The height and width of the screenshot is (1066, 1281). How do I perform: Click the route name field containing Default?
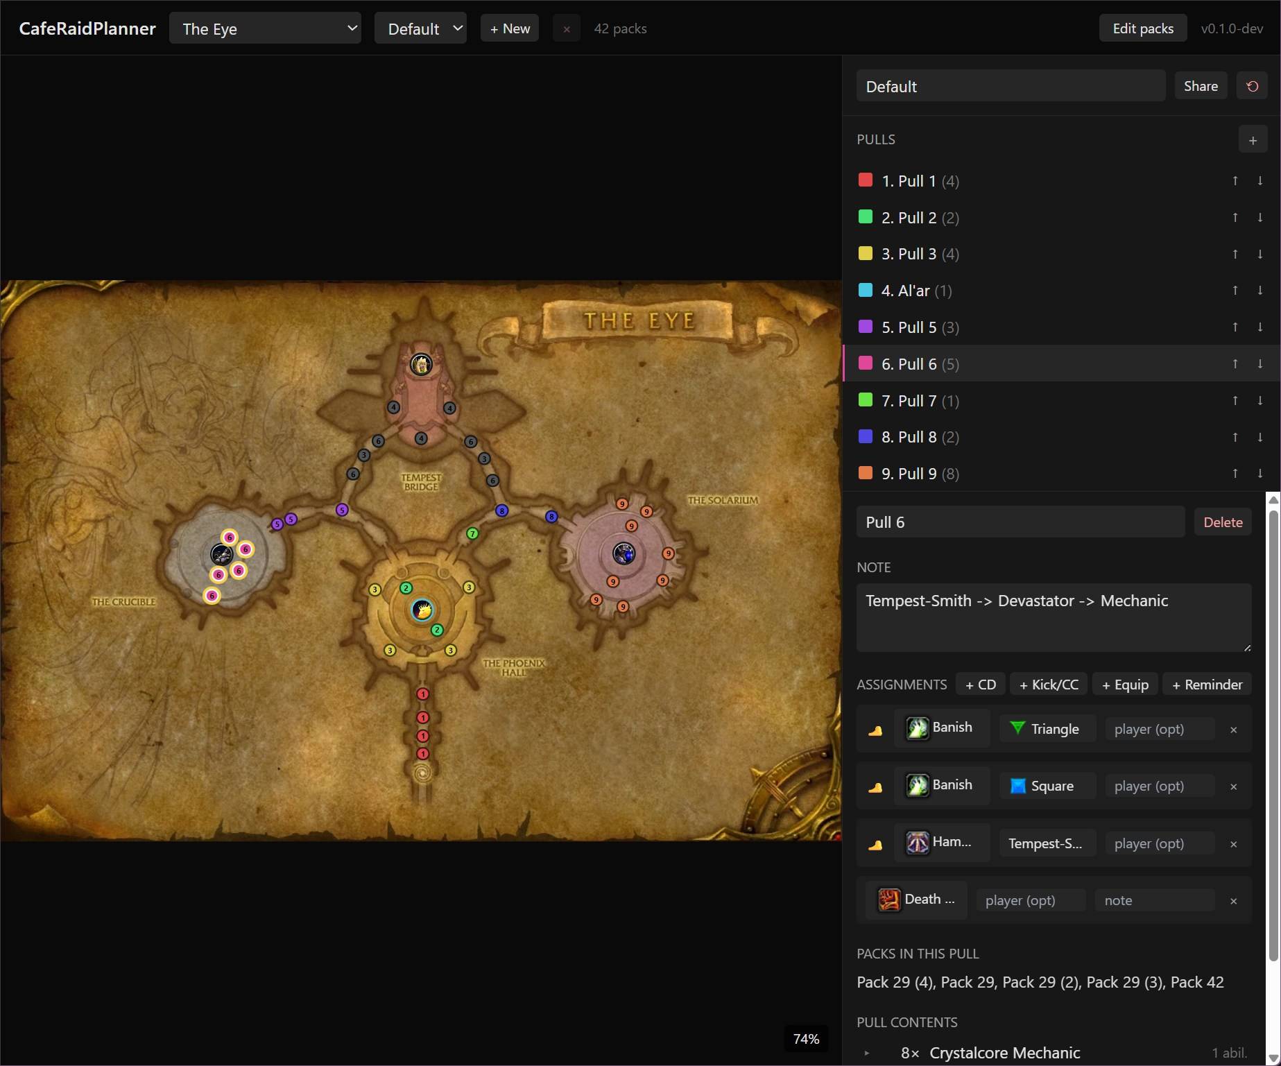pyautogui.click(x=1011, y=86)
